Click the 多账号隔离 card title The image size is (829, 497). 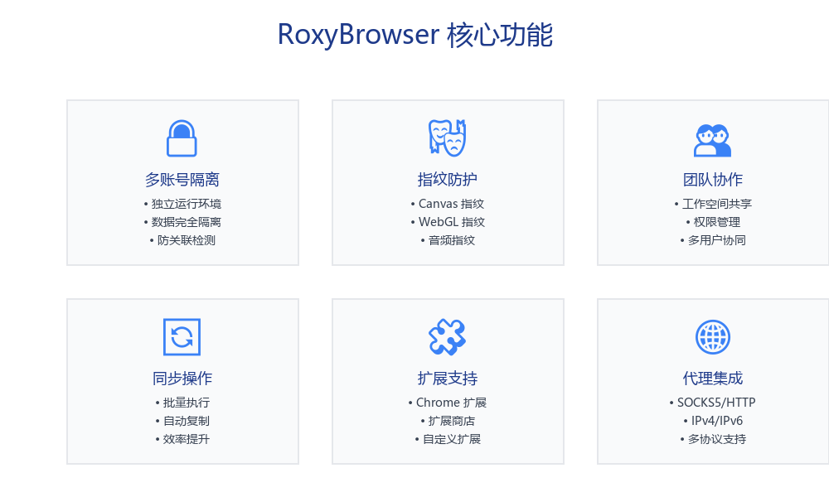coord(182,180)
